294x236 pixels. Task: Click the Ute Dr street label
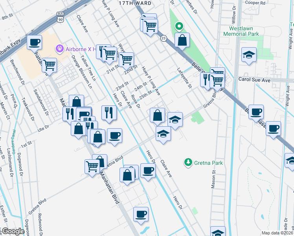(43, 129)
